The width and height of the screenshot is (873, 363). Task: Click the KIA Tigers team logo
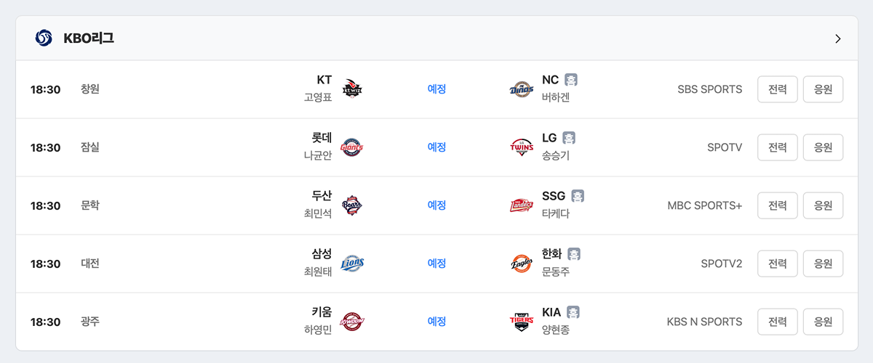click(522, 322)
